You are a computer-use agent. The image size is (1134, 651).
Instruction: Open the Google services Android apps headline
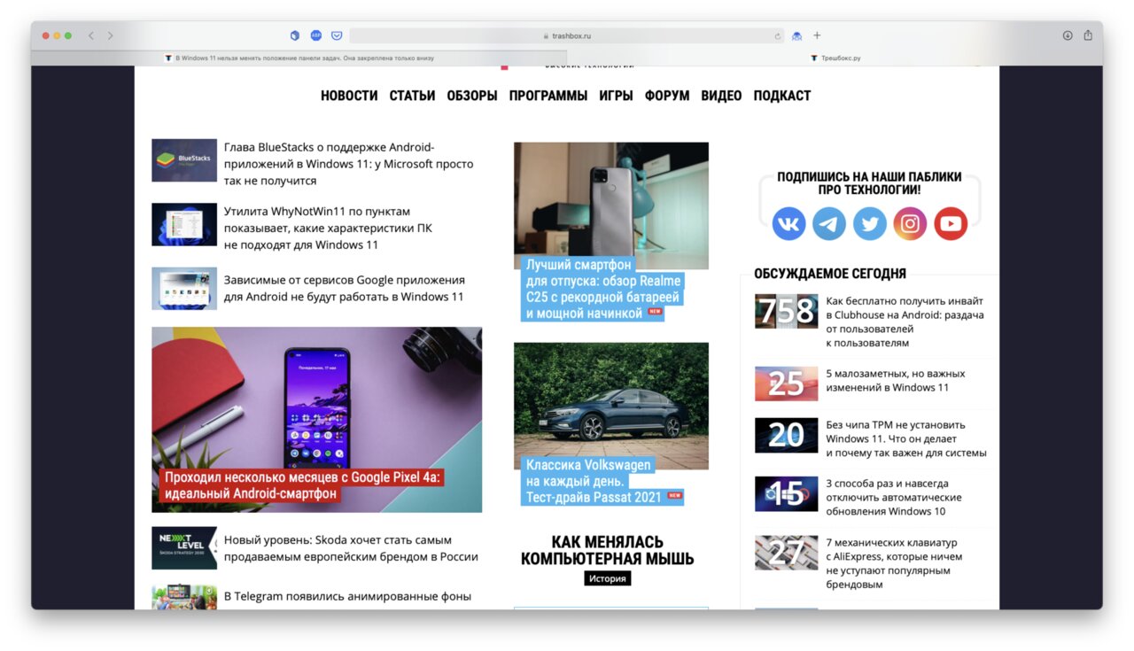pyautogui.click(x=345, y=288)
